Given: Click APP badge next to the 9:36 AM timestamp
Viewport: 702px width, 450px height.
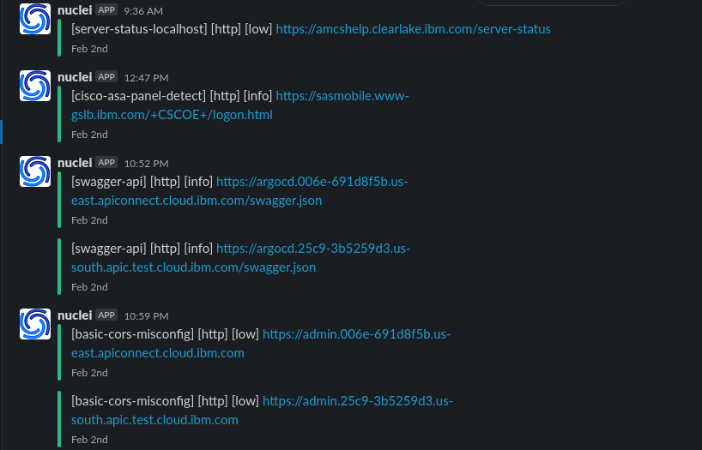Looking at the screenshot, I should (x=106, y=10).
